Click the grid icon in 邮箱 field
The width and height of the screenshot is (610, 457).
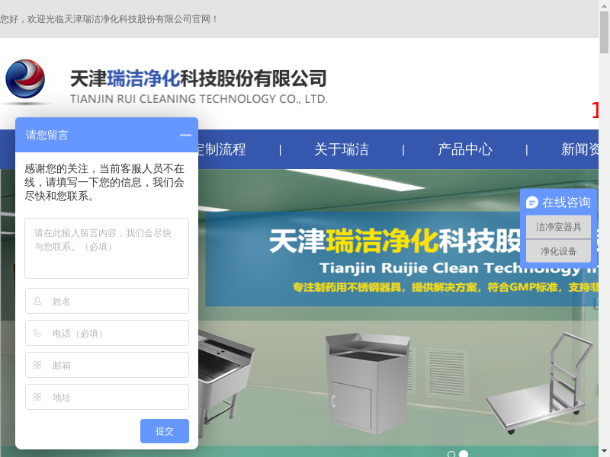pyautogui.click(x=37, y=365)
